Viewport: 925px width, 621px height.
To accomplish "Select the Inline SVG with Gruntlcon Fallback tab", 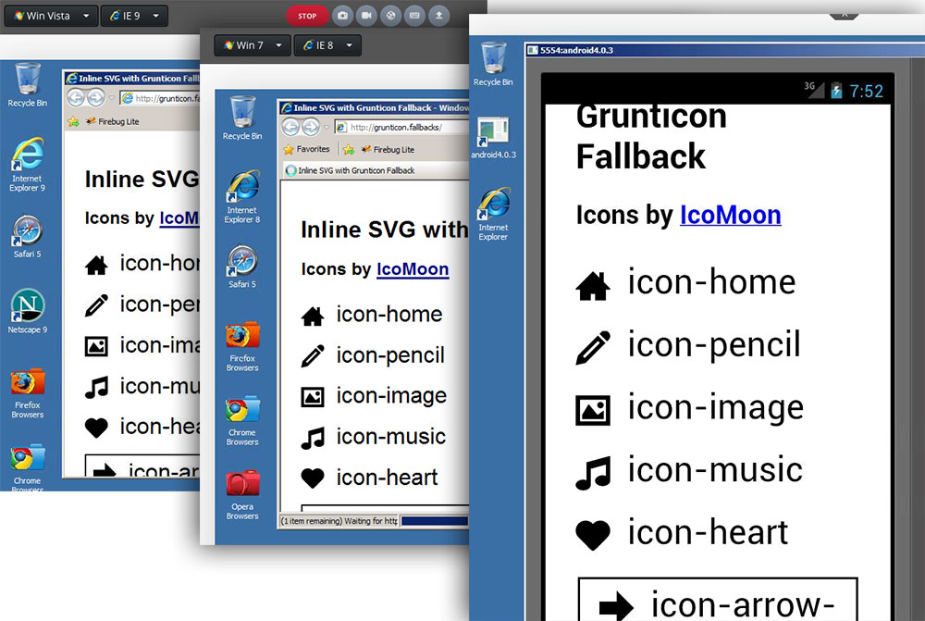I will point(350,170).
